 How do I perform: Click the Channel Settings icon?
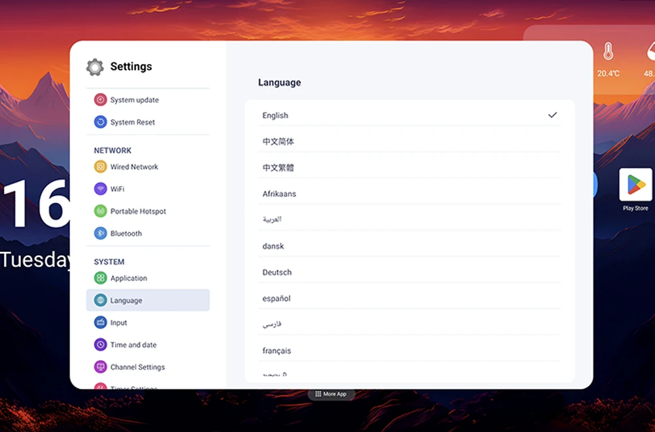(x=100, y=367)
